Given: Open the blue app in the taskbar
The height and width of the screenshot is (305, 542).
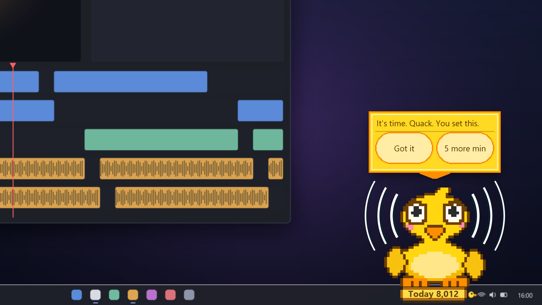Looking at the screenshot, I should 77,295.
